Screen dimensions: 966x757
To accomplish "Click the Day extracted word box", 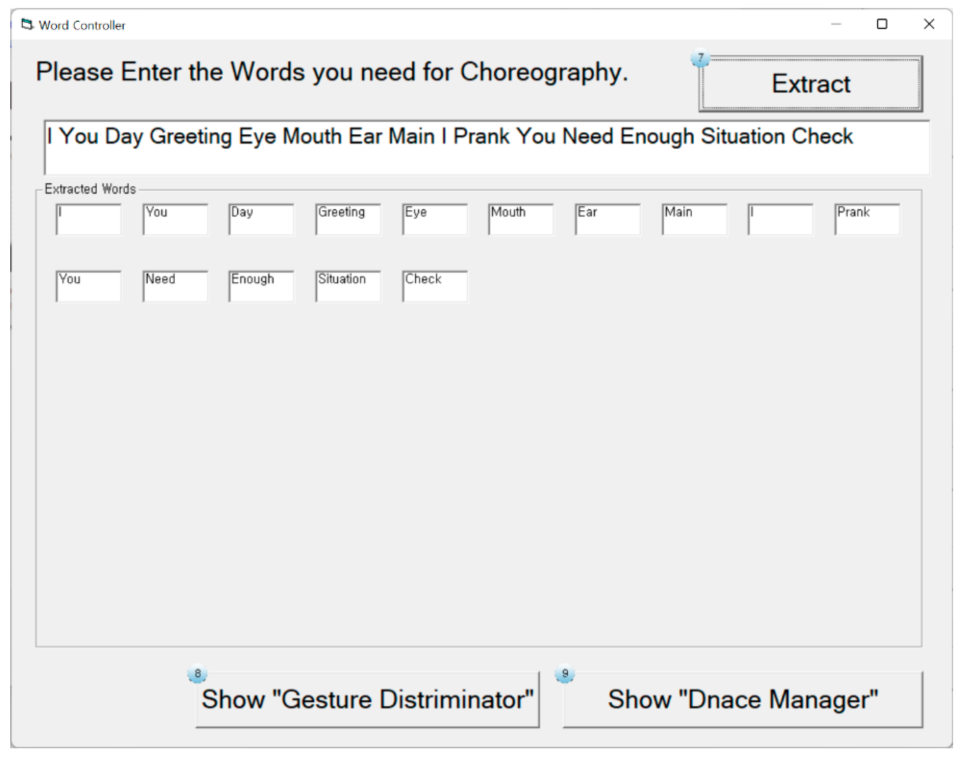I will click(x=261, y=220).
